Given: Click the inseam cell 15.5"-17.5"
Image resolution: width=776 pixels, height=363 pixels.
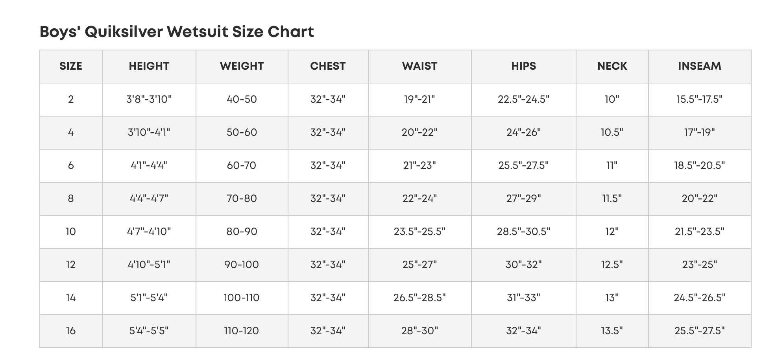Looking at the screenshot, I should [699, 99].
